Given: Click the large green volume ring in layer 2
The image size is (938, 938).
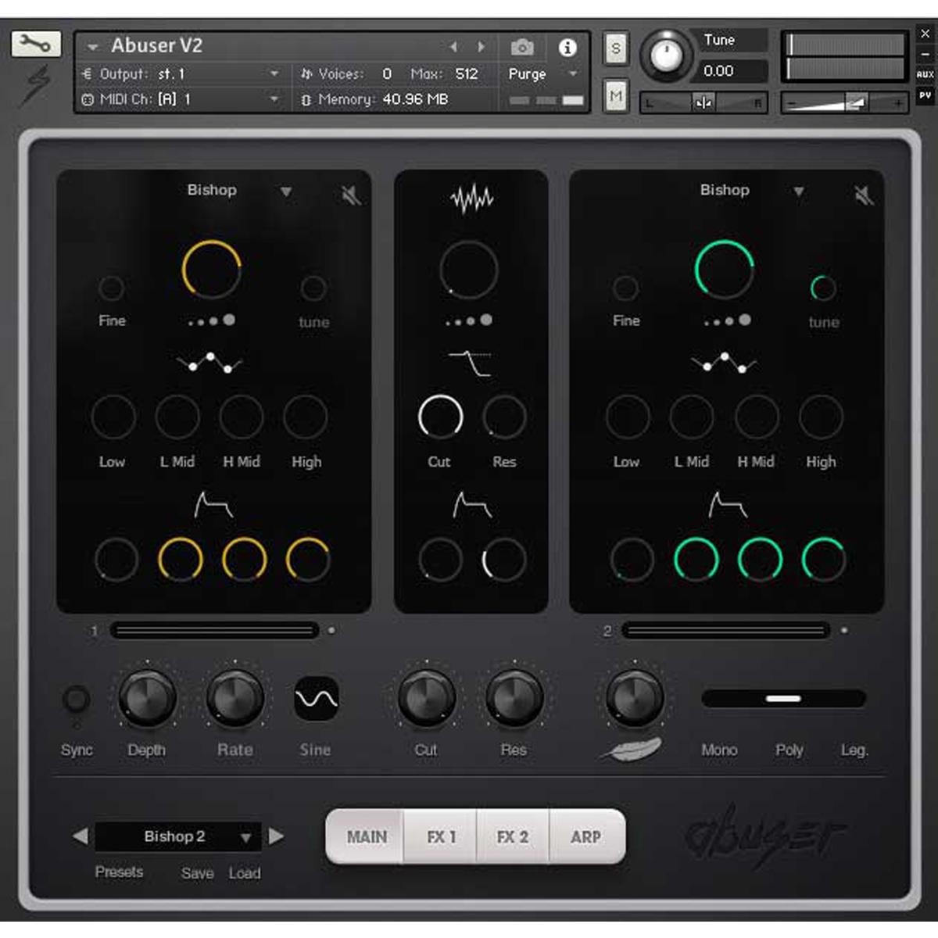Looking at the screenshot, I should pyautogui.click(x=724, y=270).
